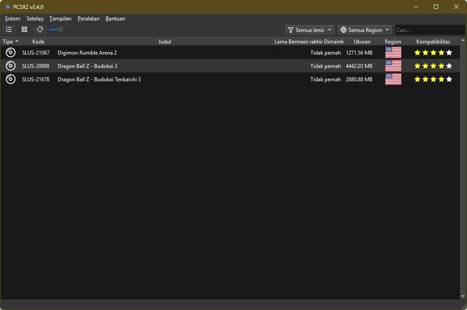The width and height of the screenshot is (467, 310).
Task: Open the Semua Jenis filter dropdown
Action: (x=310, y=30)
